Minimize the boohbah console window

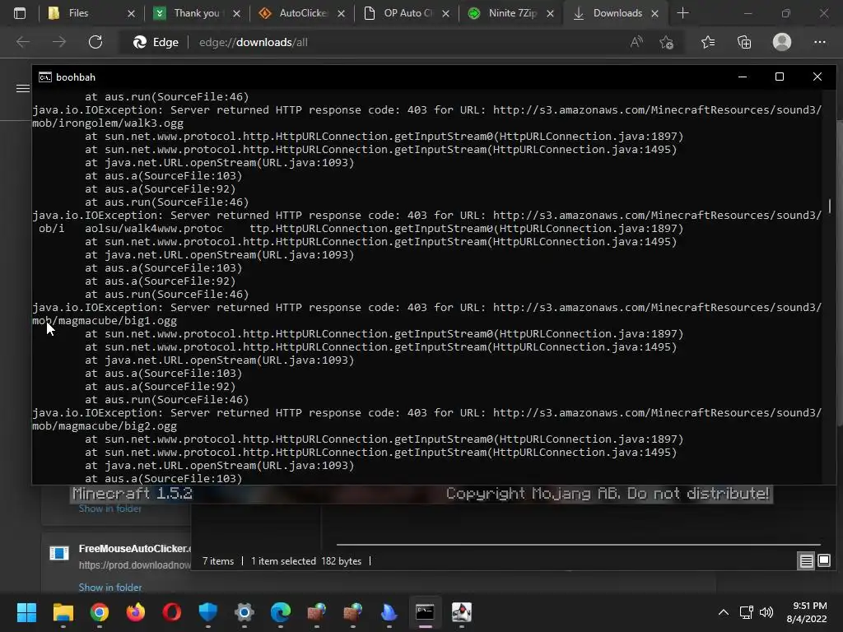743,77
